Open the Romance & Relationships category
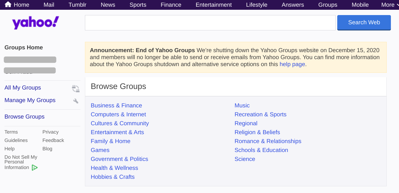Screen dimensions: 399x193 268,141
